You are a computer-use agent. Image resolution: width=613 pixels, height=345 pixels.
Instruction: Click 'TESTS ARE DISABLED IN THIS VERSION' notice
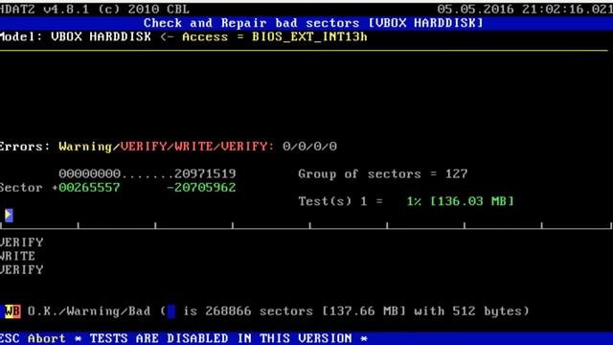pyautogui.click(x=221, y=338)
